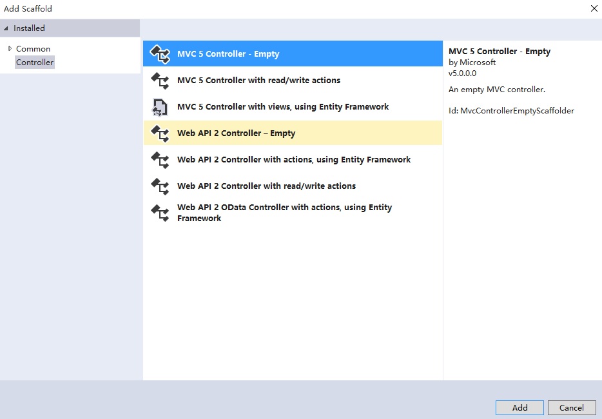Select Web API 2 Controller with read/write actions
The height and width of the screenshot is (419, 602).
pyautogui.click(x=293, y=186)
